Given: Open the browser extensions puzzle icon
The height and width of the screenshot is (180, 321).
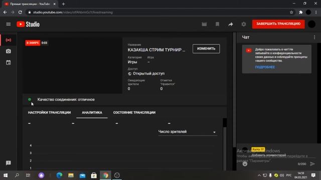Looking at the screenshot, I should 301,12.
